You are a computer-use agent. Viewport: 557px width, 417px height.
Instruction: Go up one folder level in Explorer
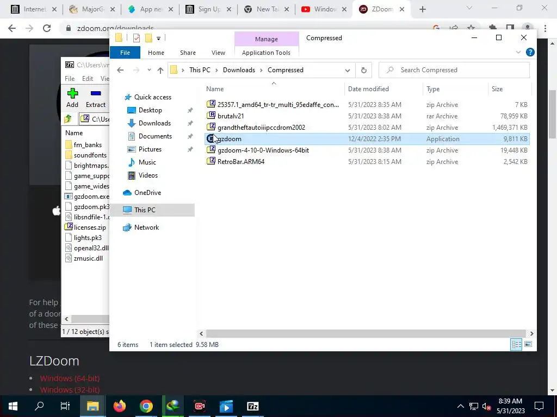click(160, 70)
